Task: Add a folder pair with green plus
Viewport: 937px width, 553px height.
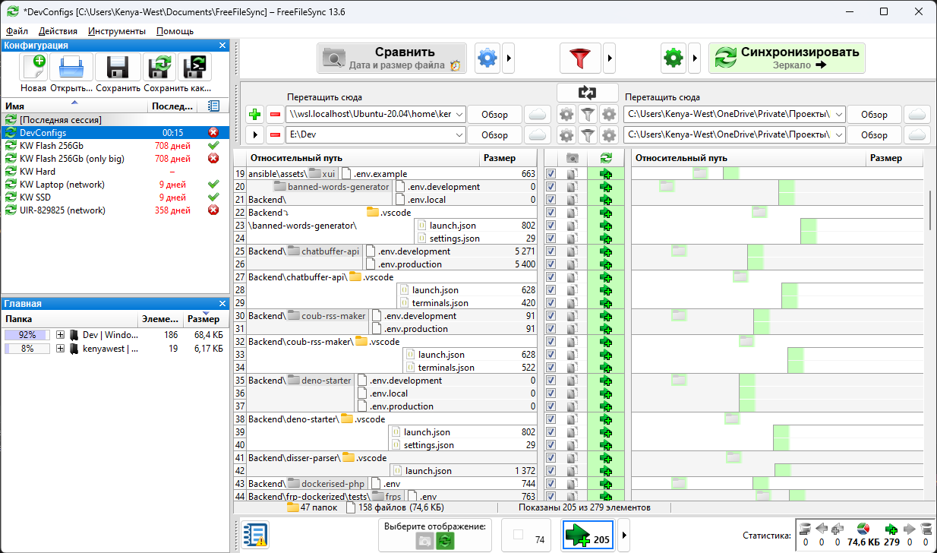Action: coord(255,115)
